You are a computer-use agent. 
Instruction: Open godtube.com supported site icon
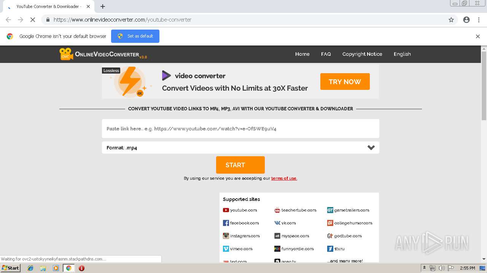[x=330, y=236]
